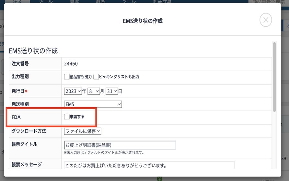Click the order number value 24460

pyautogui.click(x=71, y=64)
